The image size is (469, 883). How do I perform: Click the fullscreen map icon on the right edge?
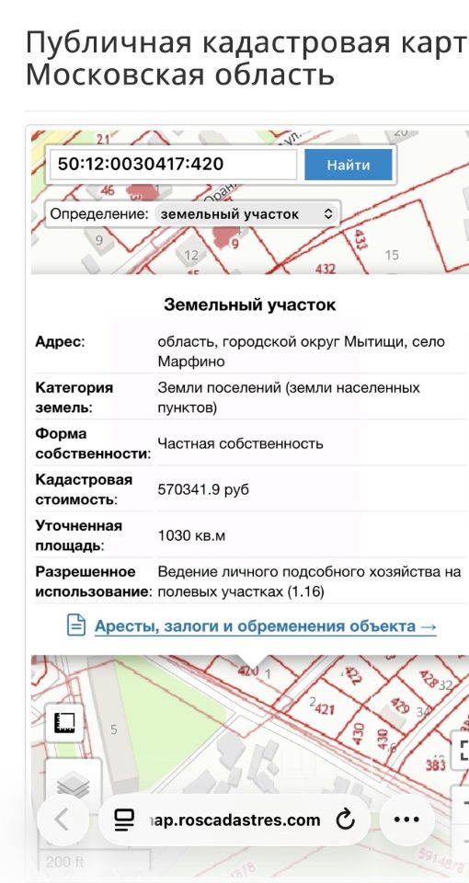461,751
